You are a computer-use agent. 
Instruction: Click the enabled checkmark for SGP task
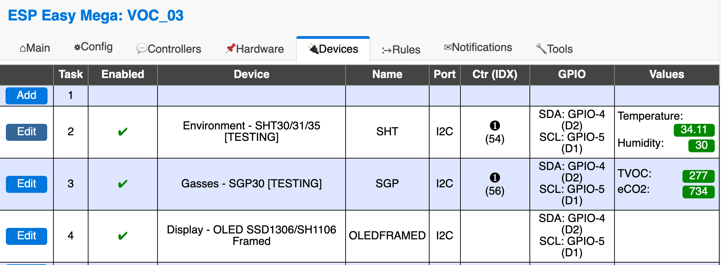click(x=123, y=184)
